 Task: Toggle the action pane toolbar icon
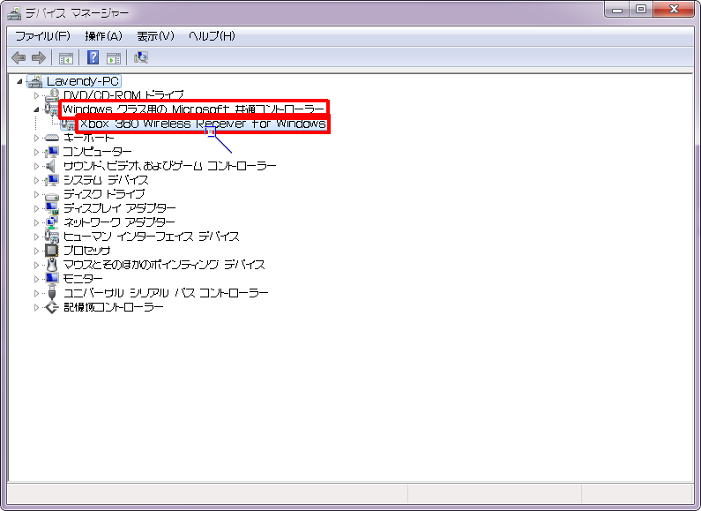click(114, 57)
